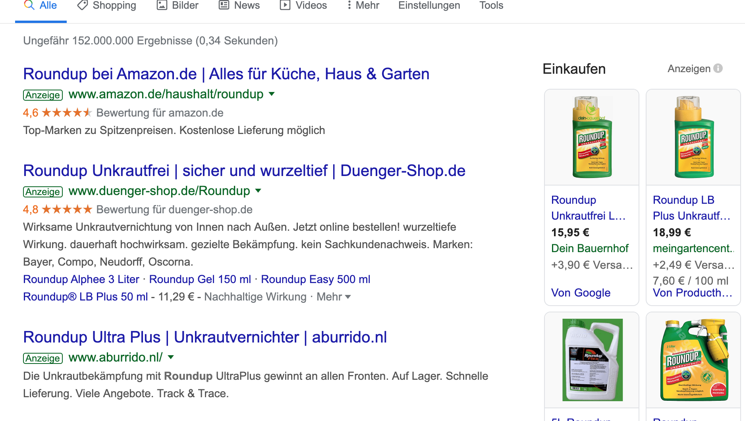Open the white Roundup Flex canister image

pyautogui.click(x=592, y=360)
